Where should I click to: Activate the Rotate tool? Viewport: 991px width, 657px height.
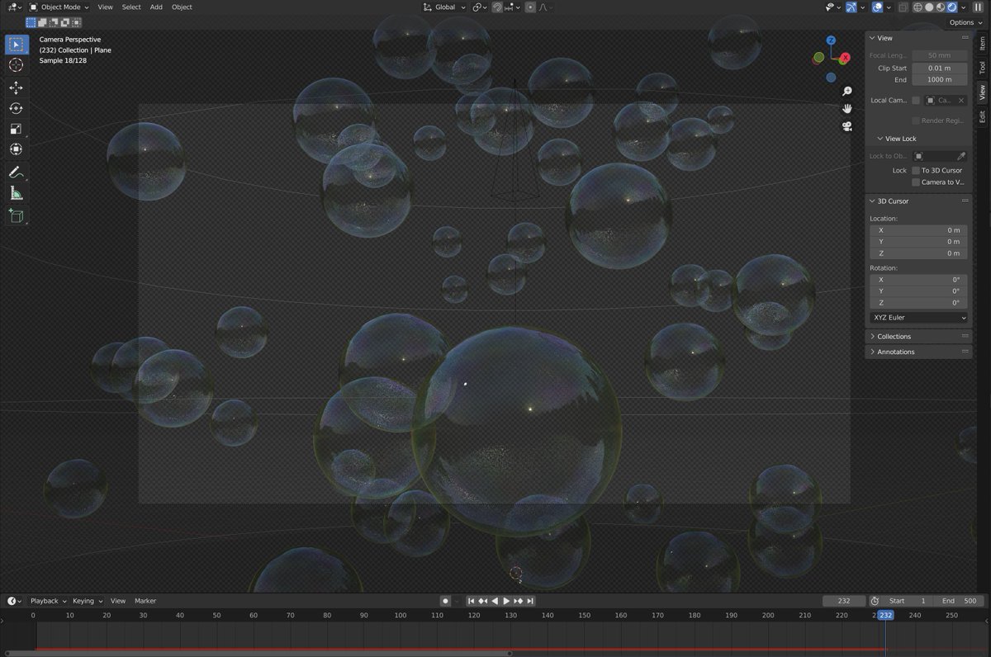(17, 108)
